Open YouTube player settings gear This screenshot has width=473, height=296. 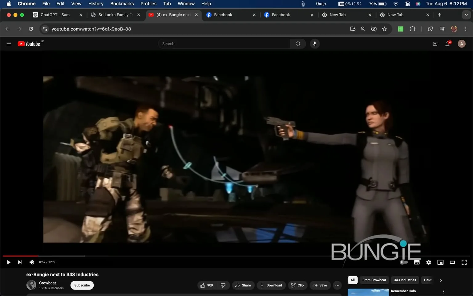428,262
